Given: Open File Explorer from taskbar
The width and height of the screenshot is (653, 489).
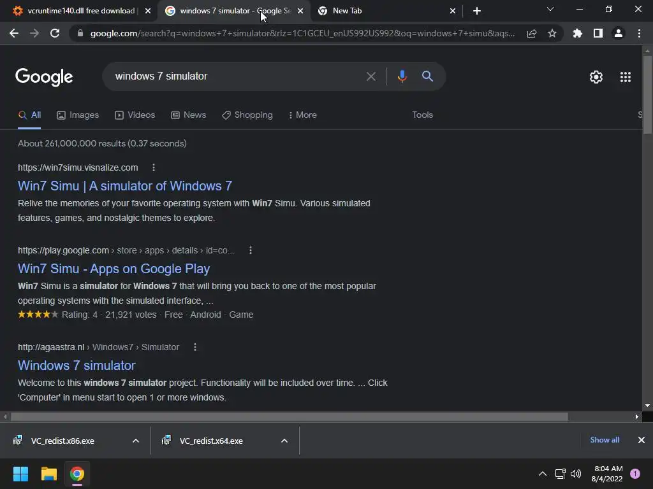Looking at the screenshot, I should pos(48,474).
